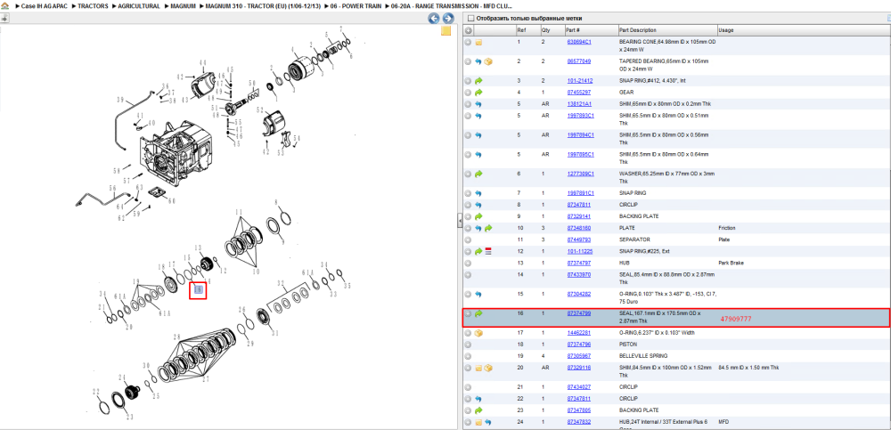This screenshot has width=891, height=430.
Task: Open part number link 87455297
Action: (579, 92)
